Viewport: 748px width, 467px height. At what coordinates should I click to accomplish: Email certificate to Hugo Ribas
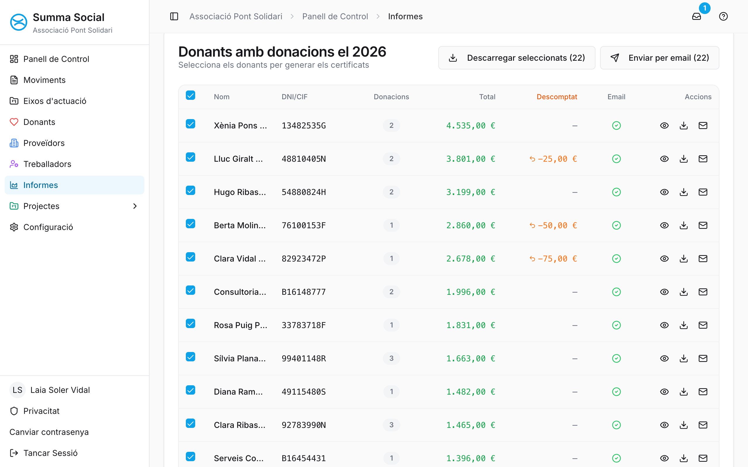tap(703, 192)
